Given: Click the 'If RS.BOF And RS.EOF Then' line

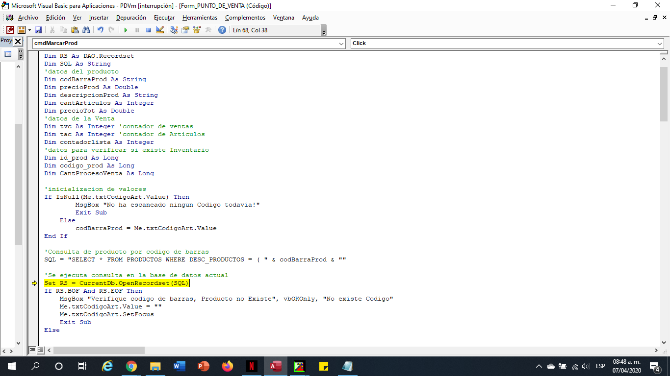Looking at the screenshot, I should [x=93, y=291].
